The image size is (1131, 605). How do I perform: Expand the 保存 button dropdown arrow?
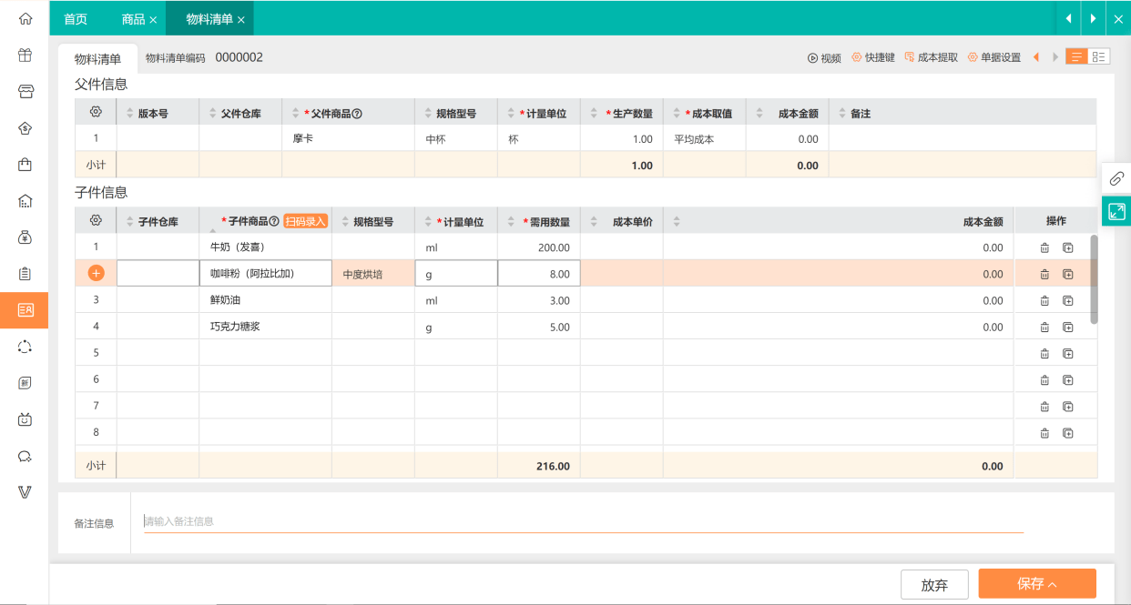[x=1053, y=585]
